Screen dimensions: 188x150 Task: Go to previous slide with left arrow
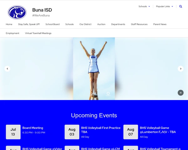click(7, 69)
